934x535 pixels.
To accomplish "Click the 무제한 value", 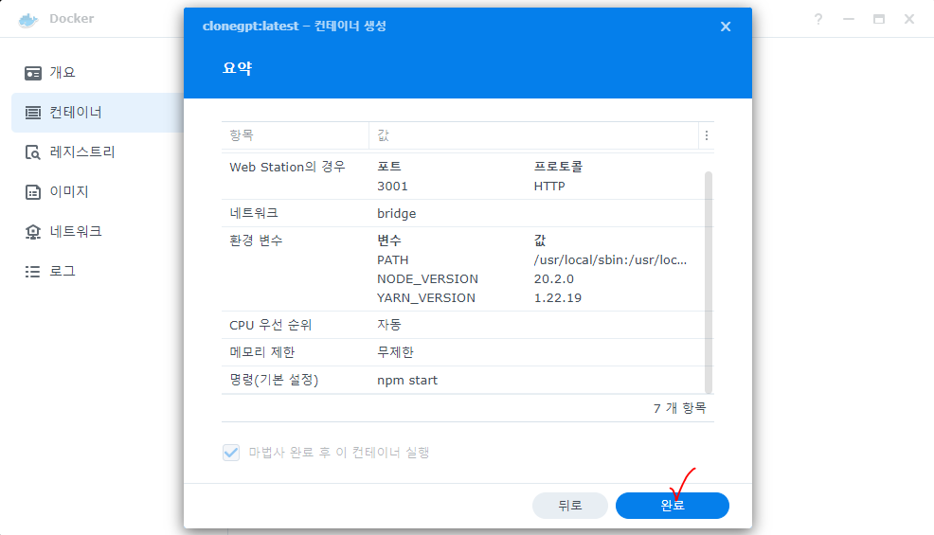I will pyautogui.click(x=395, y=352).
